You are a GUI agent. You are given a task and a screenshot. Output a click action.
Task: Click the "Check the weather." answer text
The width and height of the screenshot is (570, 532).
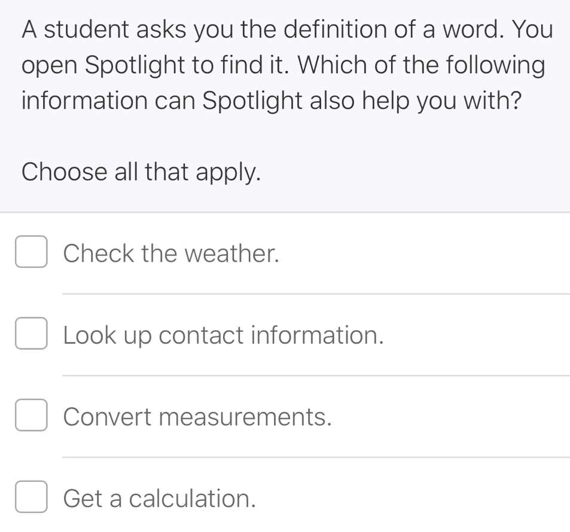(x=171, y=253)
